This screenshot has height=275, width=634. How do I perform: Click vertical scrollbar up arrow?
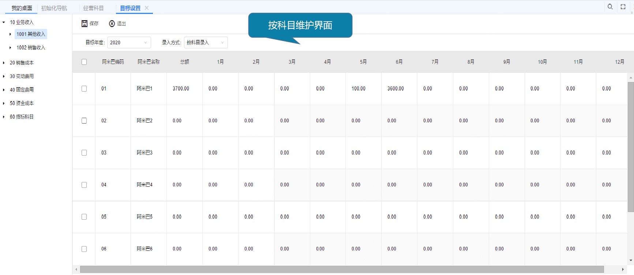coord(631,78)
